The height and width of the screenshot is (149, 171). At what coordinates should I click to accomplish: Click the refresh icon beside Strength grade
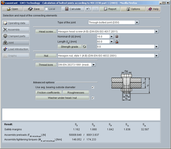tap(84, 47)
